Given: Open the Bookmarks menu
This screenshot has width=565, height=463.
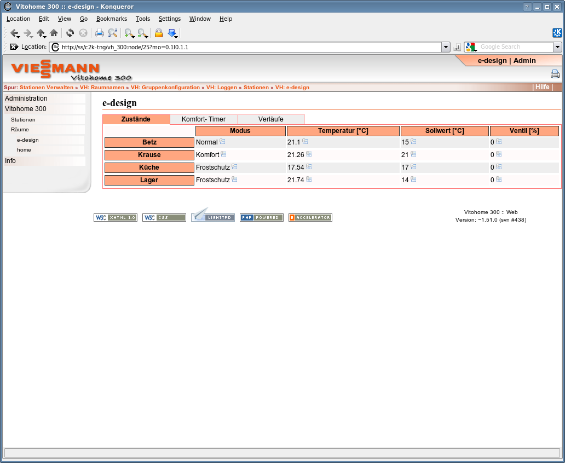Looking at the screenshot, I should [111, 19].
